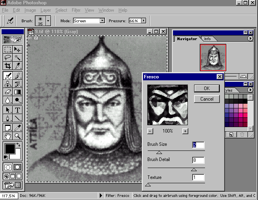This screenshot has height=200, width=258.
Task: Switch to Full Screen Mode
Action: (19, 177)
